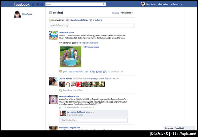Open first new-friend thumbnail in Jessie's story
198x137 pixels.
[x=62, y=84]
